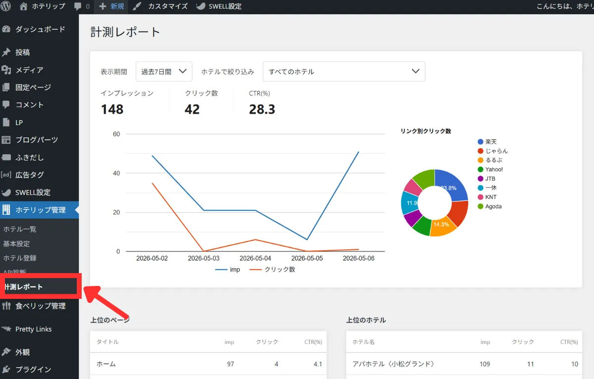The width and height of the screenshot is (594, 379).
Task: Click the SWELL設定 wave icon in admin bar
Action: (200, 6)
